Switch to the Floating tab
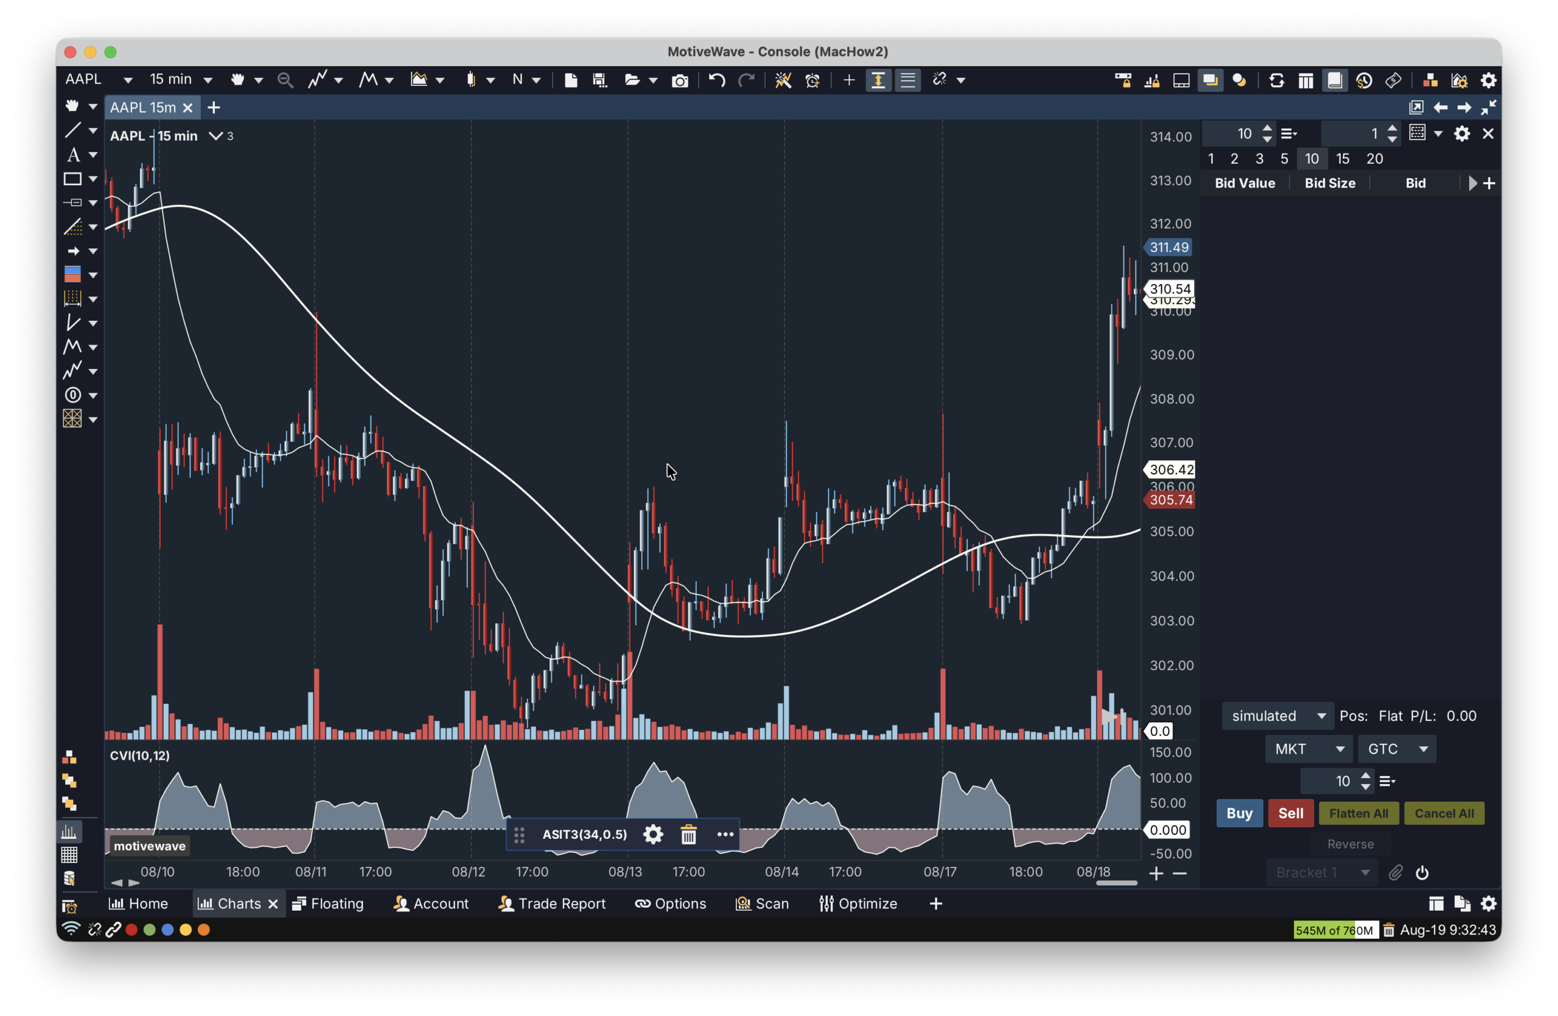This screenshot has width=1558, height=1016. [x=327, y=903]
